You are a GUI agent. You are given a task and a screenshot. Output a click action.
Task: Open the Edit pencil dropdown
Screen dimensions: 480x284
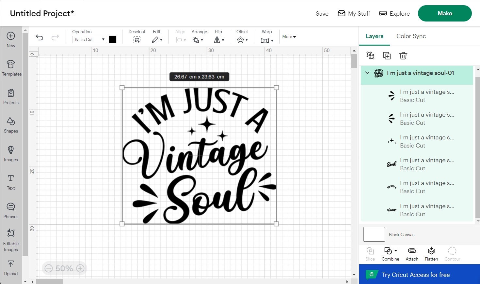[157, 39]
